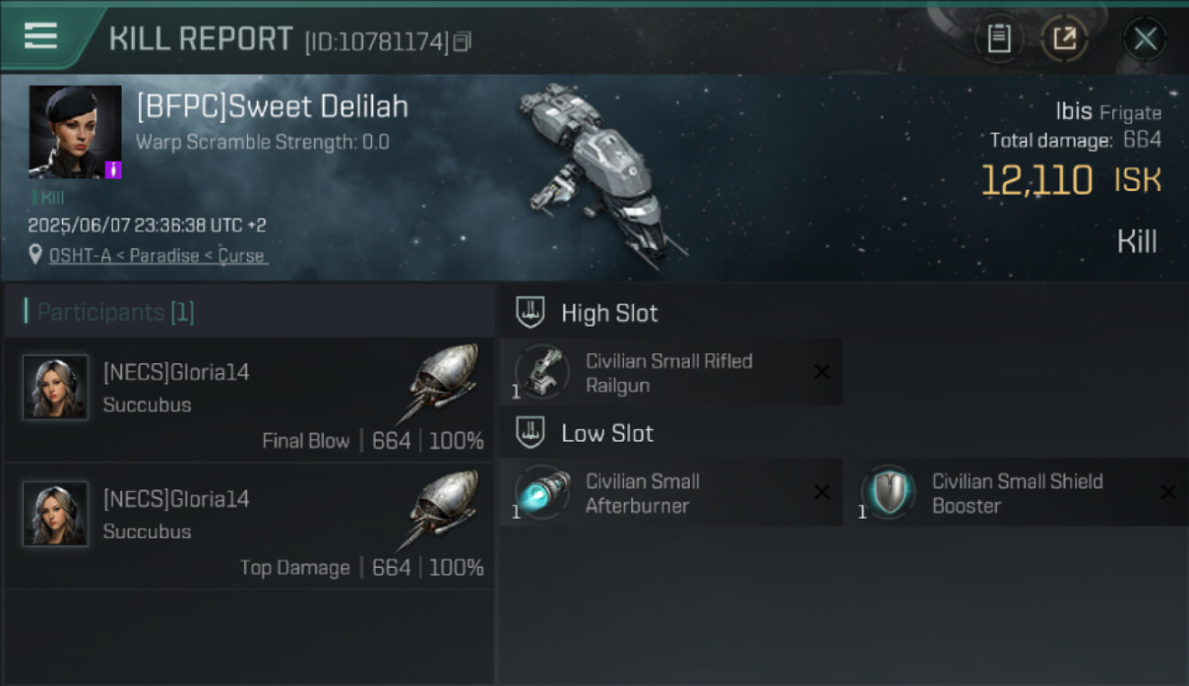
Task: Click the High Slot shield icon
Action: [530, 313]
